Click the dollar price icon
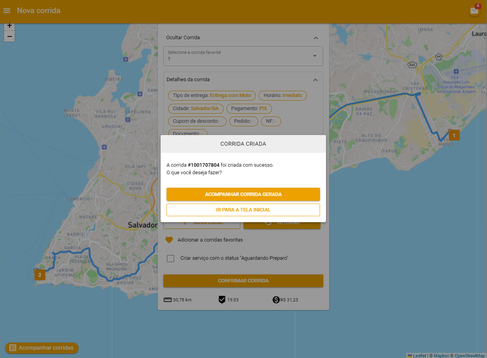Image resolution: width=487 pixels, height=358 pixels. point(276,300)
